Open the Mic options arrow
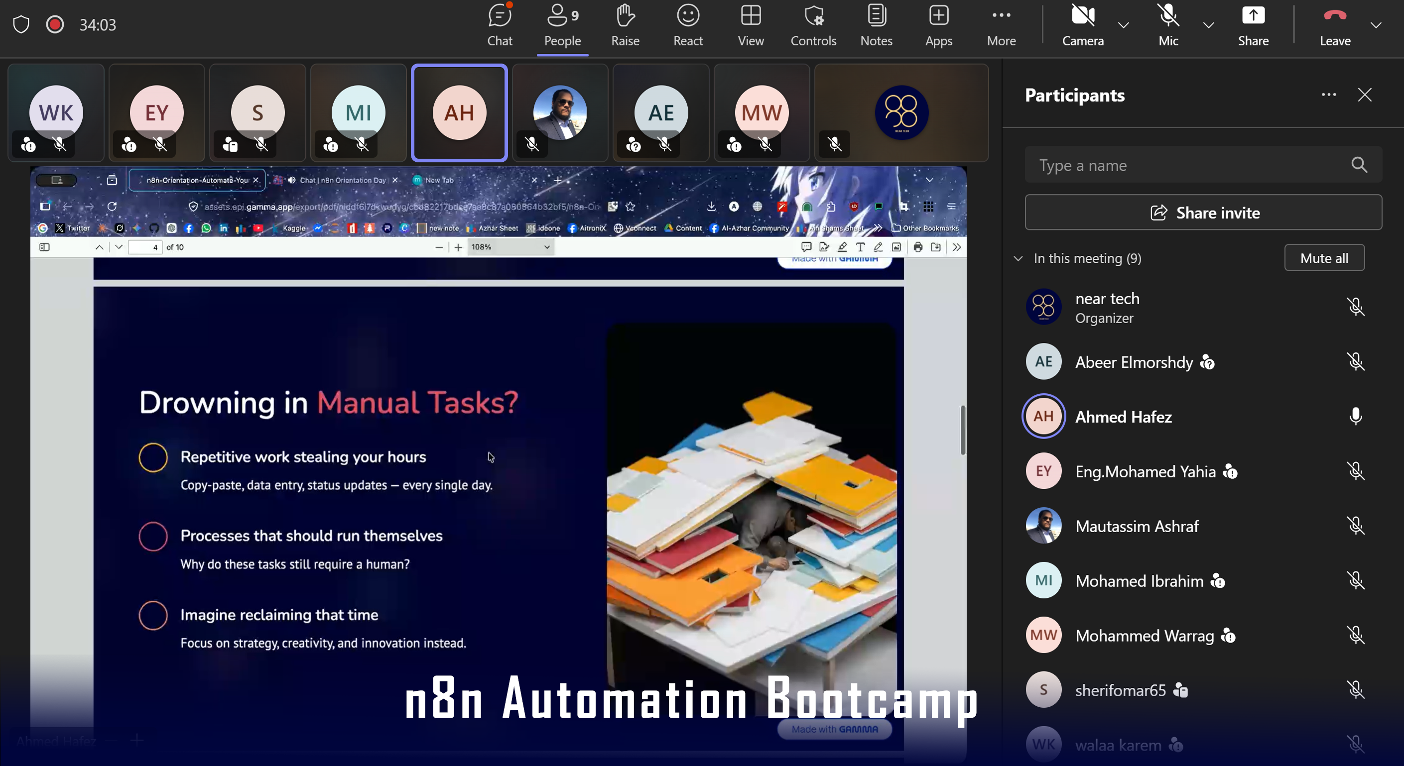This screenshot has height=766, width=1404. pos(1208,25)
